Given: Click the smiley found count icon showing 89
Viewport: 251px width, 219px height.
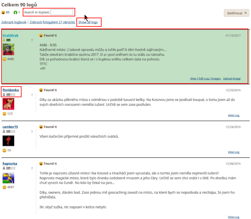Looking at the screenshot, I should [3, 12].
